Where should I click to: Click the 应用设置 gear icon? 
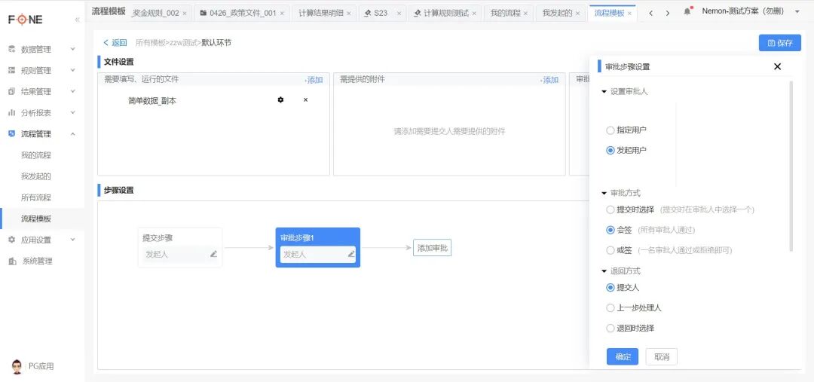click(12, 240)
